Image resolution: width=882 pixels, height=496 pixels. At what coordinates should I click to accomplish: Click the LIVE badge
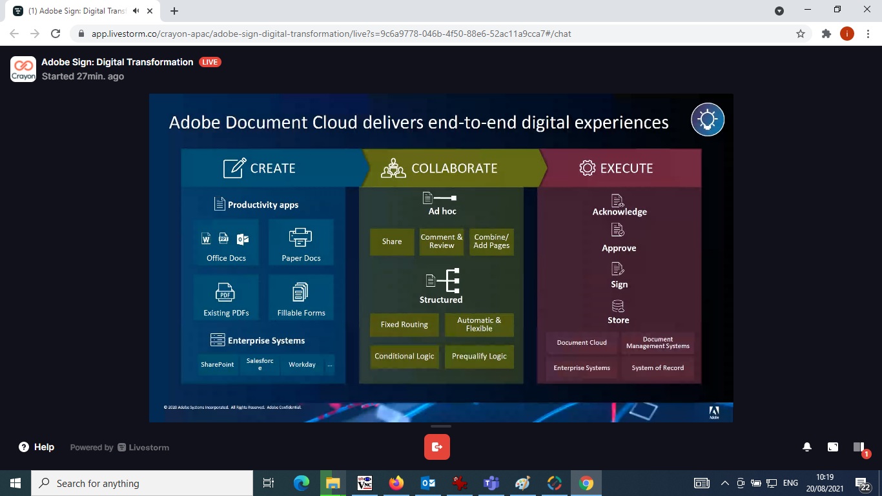(210, 62)
